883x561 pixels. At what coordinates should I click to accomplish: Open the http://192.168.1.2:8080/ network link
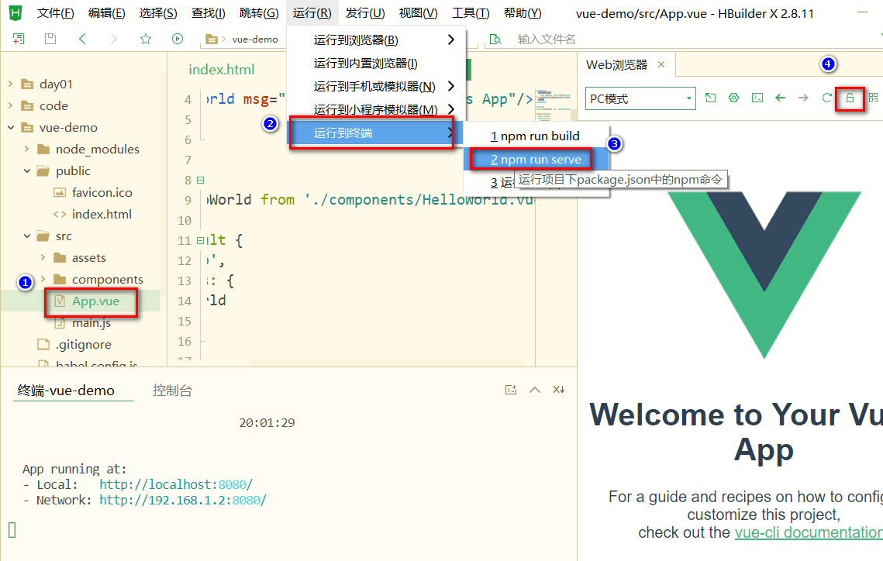click(182, 500)
